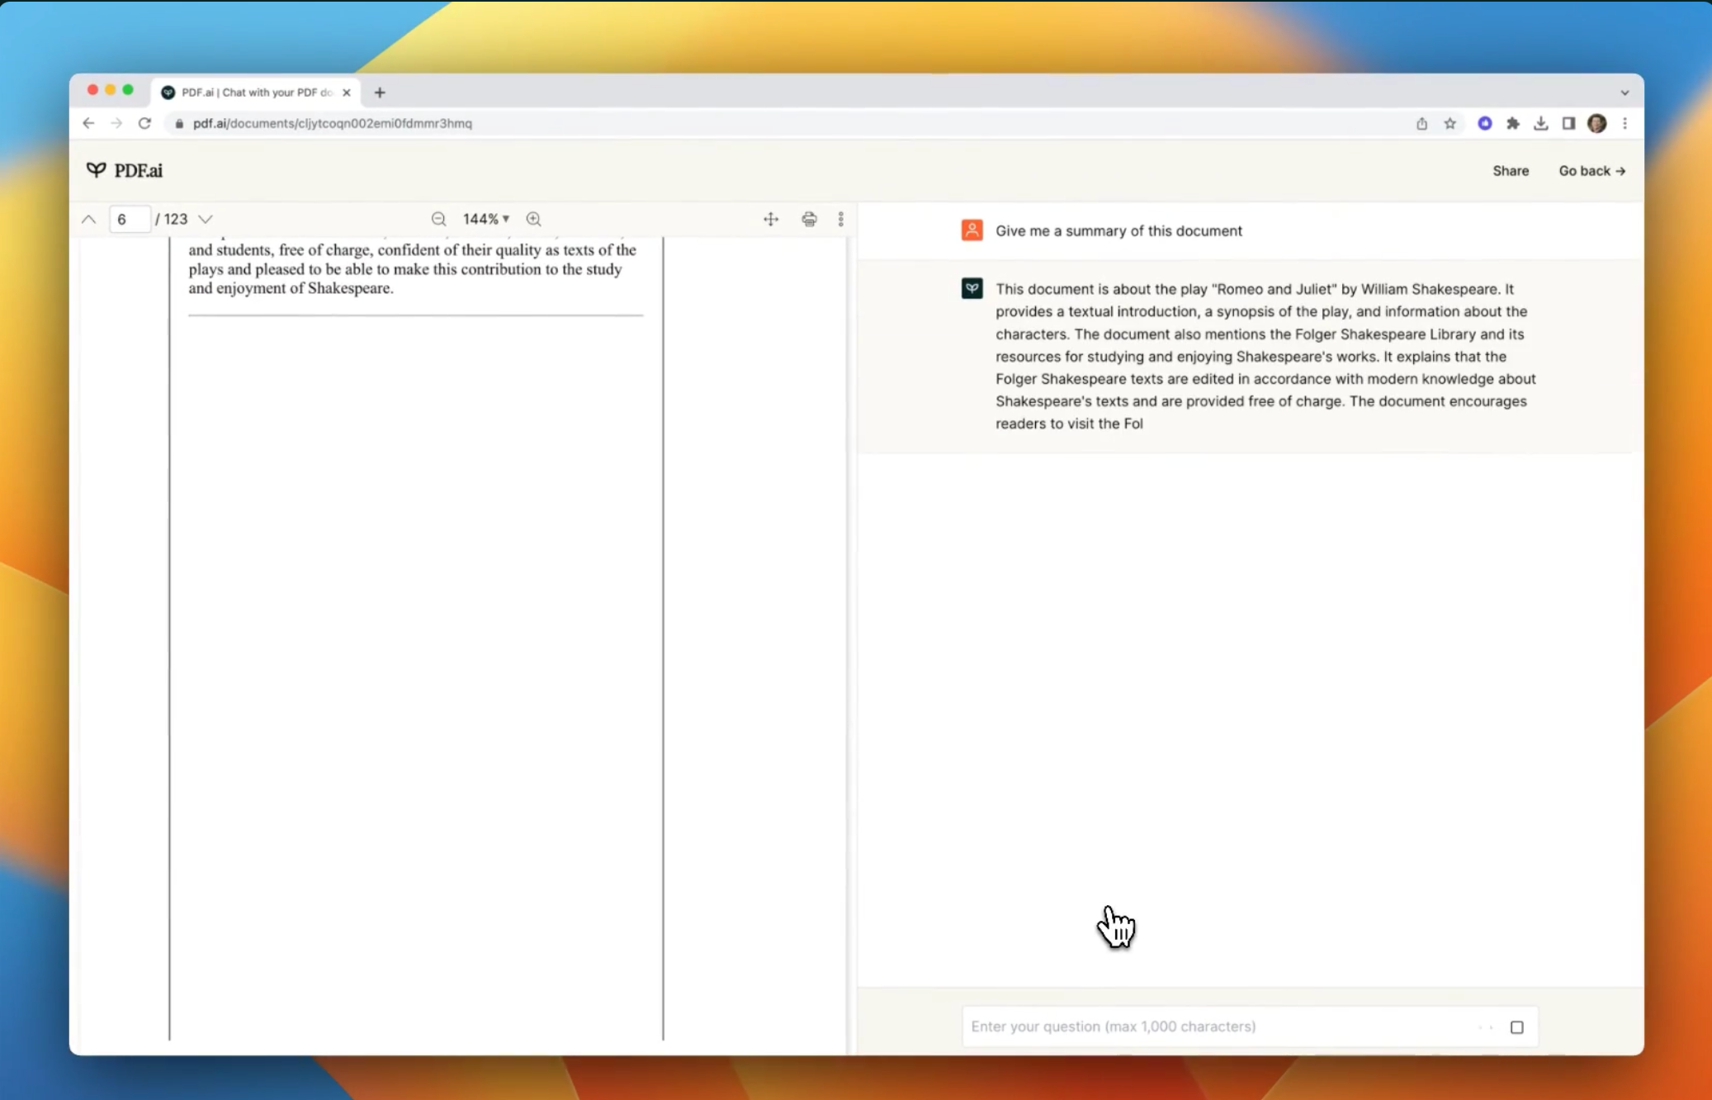This screenshot has width=1712, height=1100.
Task: Toggle the browser side panel icon
Action: coord(1568,123)
